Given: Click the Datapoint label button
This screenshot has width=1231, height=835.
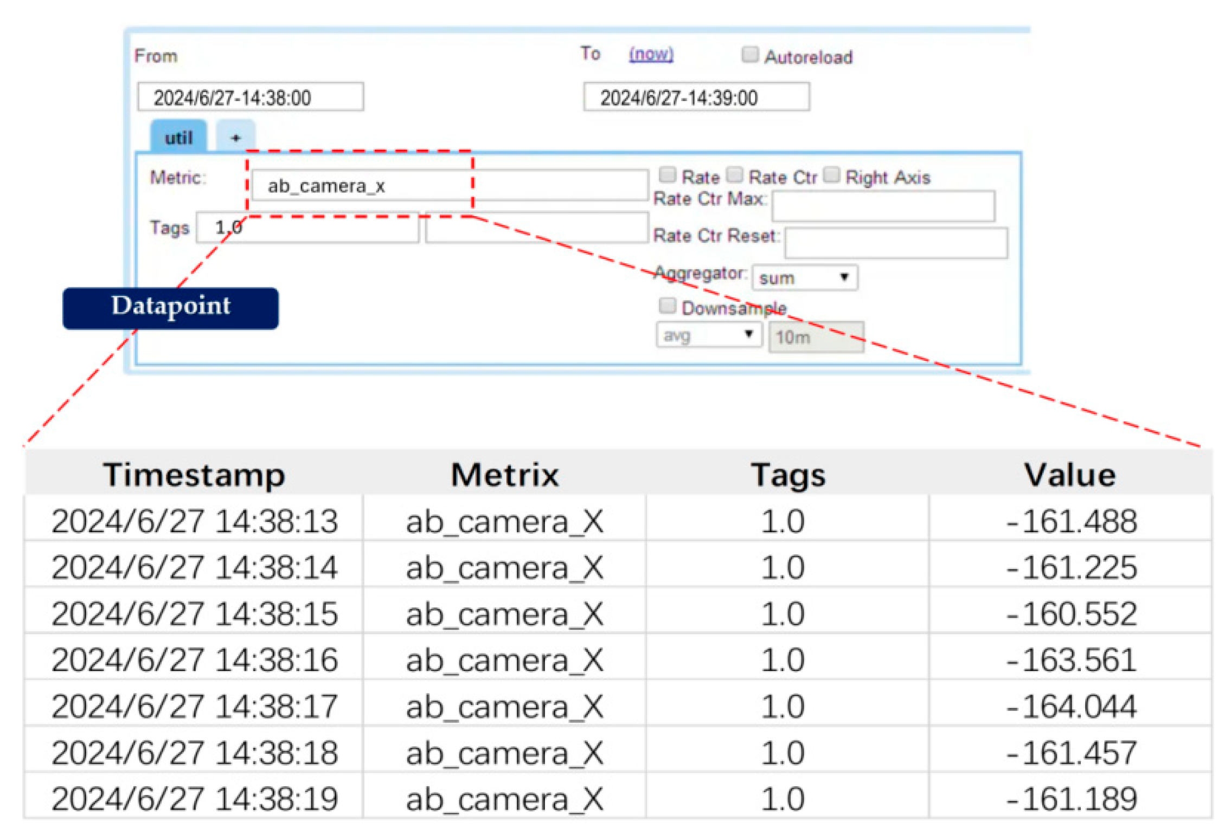Looking at the screenshot, I should tap(170, 307).
